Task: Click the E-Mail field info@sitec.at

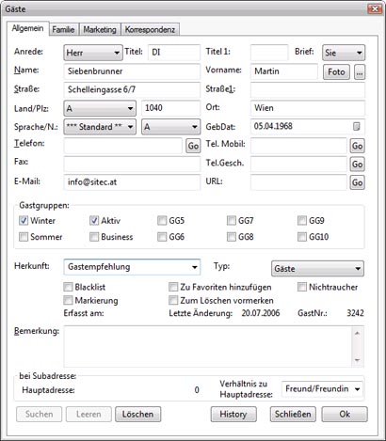Action: pos(132,182)
